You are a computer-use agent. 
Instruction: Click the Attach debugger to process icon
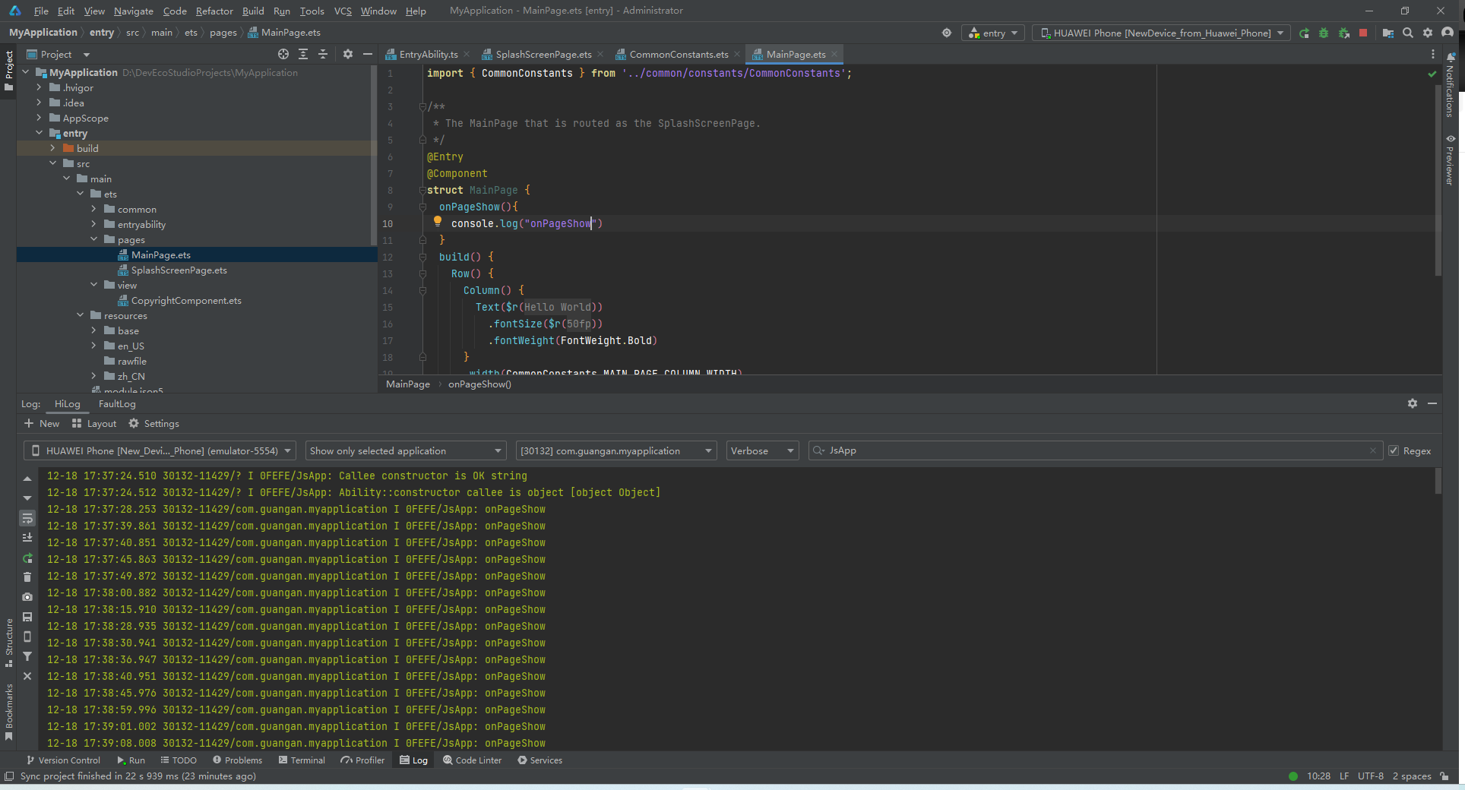1343,33
